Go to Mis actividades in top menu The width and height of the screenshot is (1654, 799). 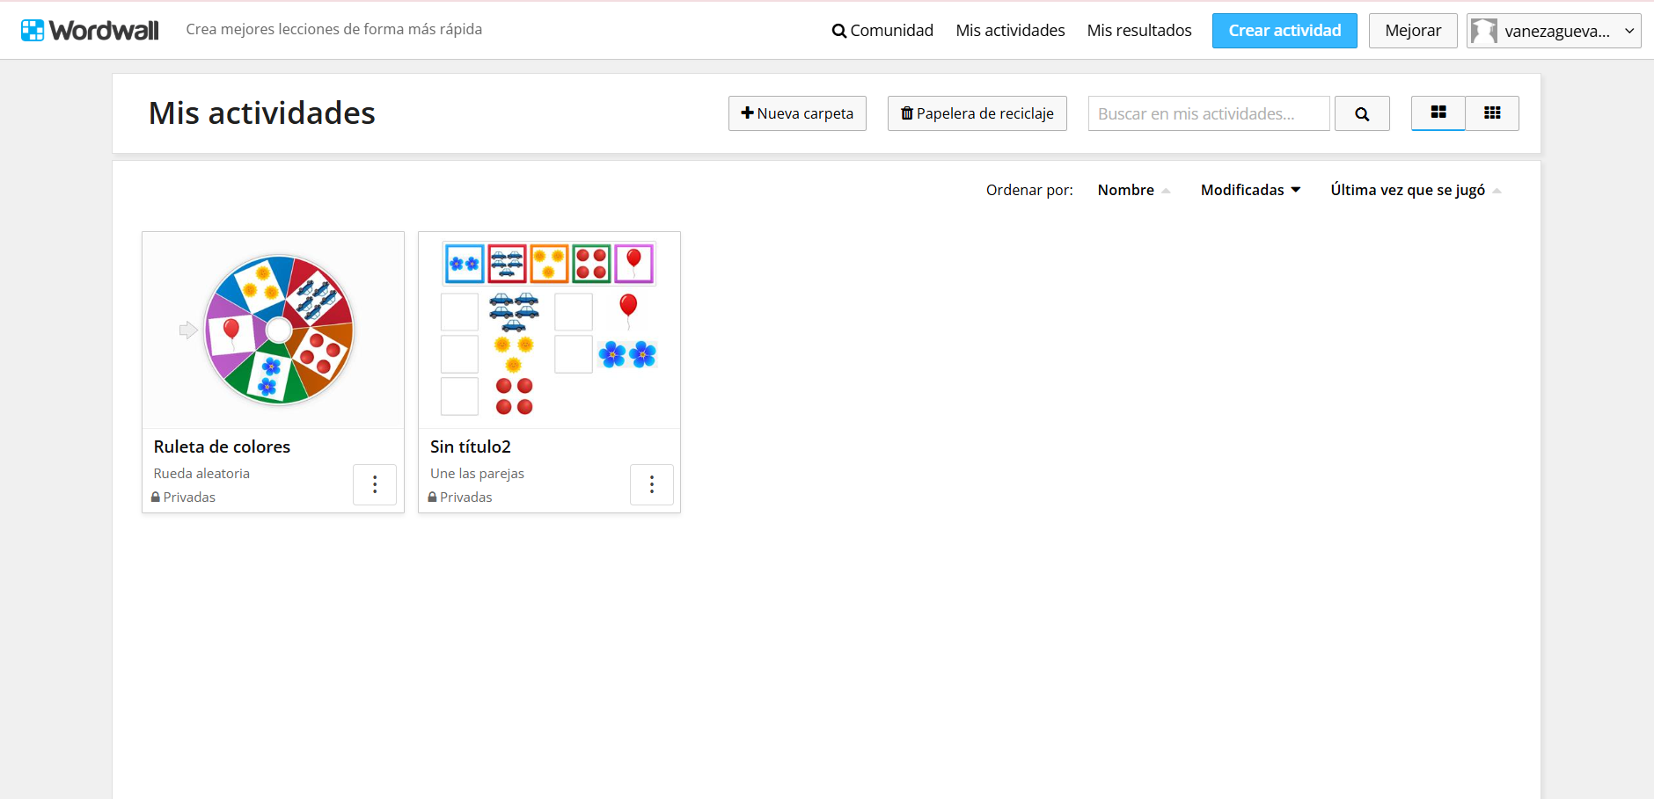click(1010, 31)
